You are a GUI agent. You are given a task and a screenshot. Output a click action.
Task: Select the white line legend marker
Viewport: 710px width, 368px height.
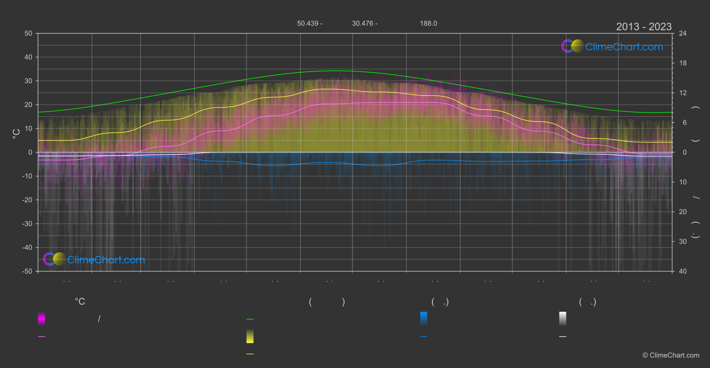563,337
